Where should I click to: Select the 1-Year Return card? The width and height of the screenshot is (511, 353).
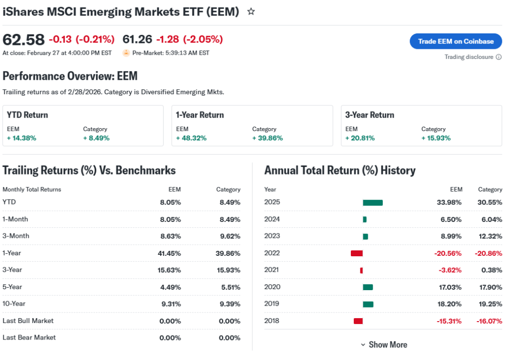[252, 126]
